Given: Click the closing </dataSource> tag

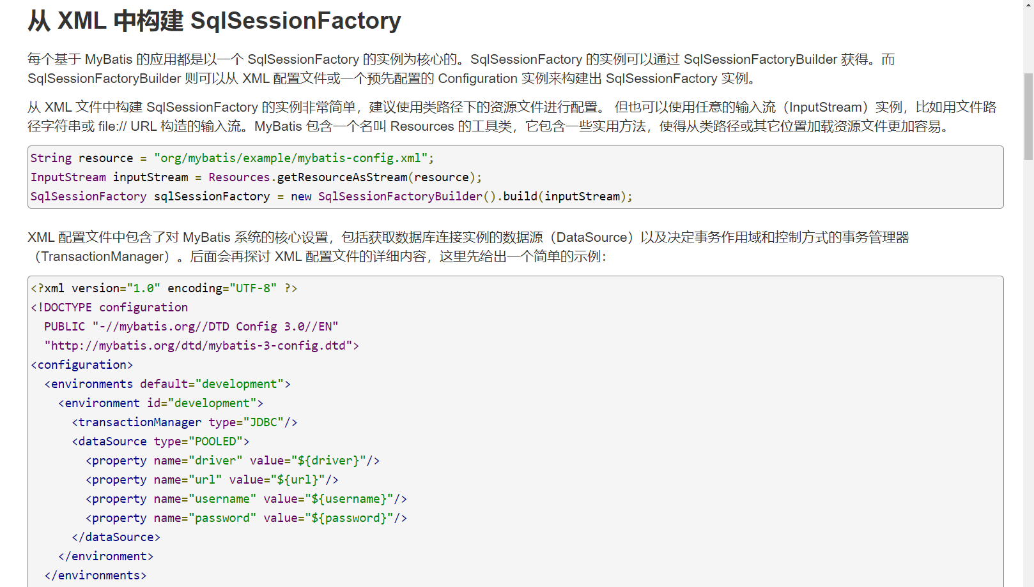Looking at the screenshot, I should [116, 537].
